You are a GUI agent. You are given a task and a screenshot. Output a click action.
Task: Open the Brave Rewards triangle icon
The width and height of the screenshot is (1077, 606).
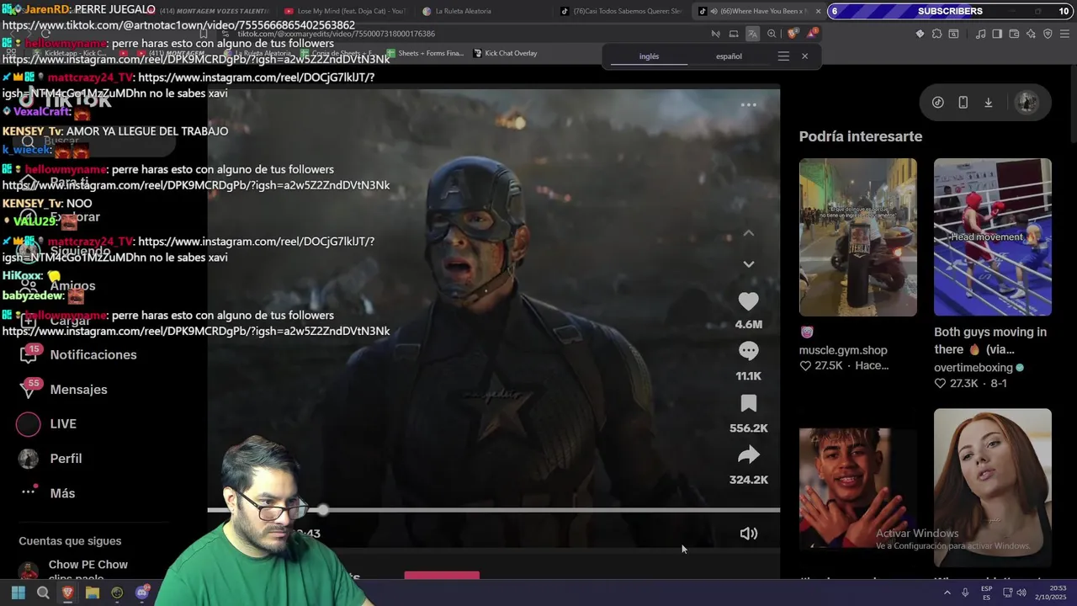(x=812, y=34)
